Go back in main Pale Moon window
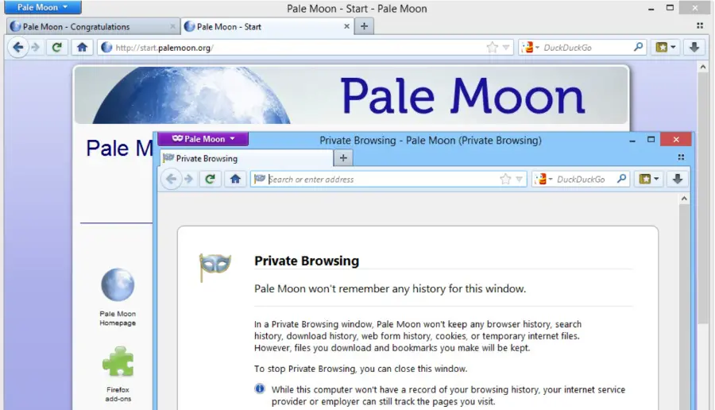This screenshot has width=715, height=410. click(x=17, y=48)
